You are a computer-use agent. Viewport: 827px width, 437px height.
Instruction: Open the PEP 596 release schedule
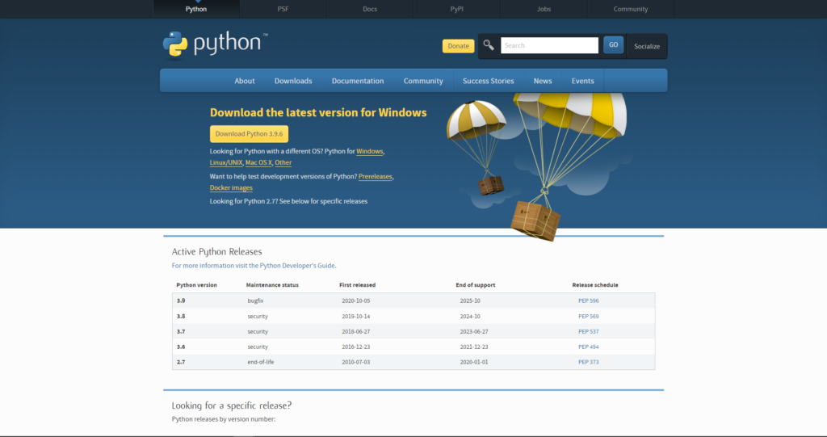589,300
